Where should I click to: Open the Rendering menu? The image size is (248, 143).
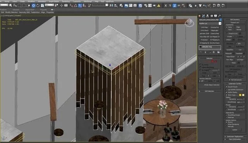tap(66, 2)
